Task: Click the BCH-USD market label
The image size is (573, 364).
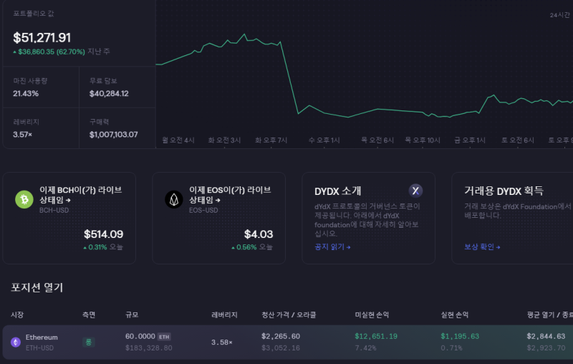Action: (54, 210)
